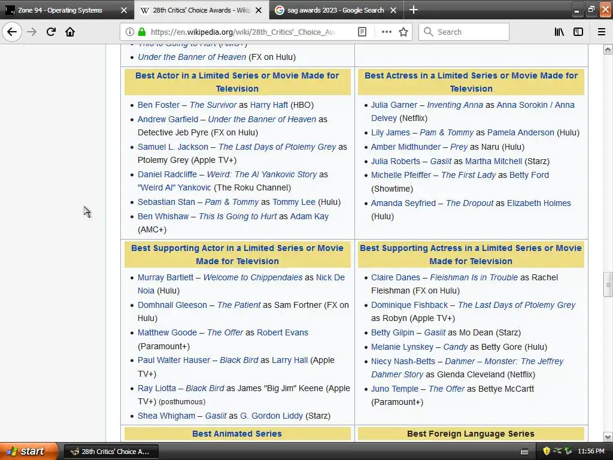Open the Windows Start menu
This screenshot has width=613, height=460.
coord(29,451)
